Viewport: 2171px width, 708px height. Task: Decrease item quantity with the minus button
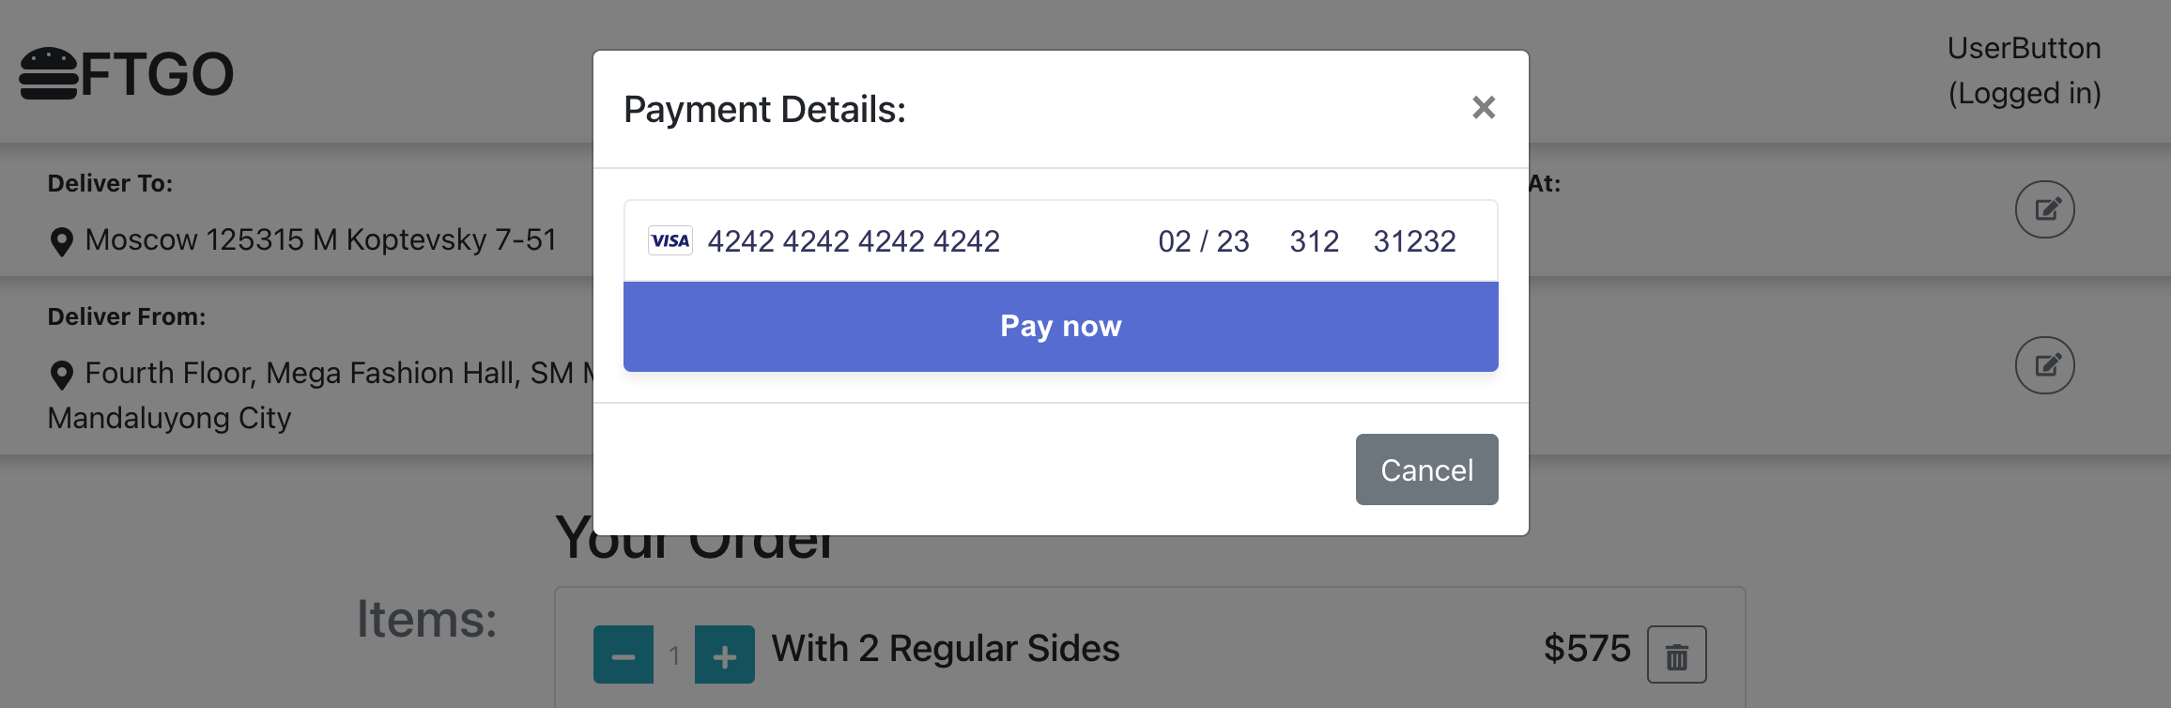[623, 654]
